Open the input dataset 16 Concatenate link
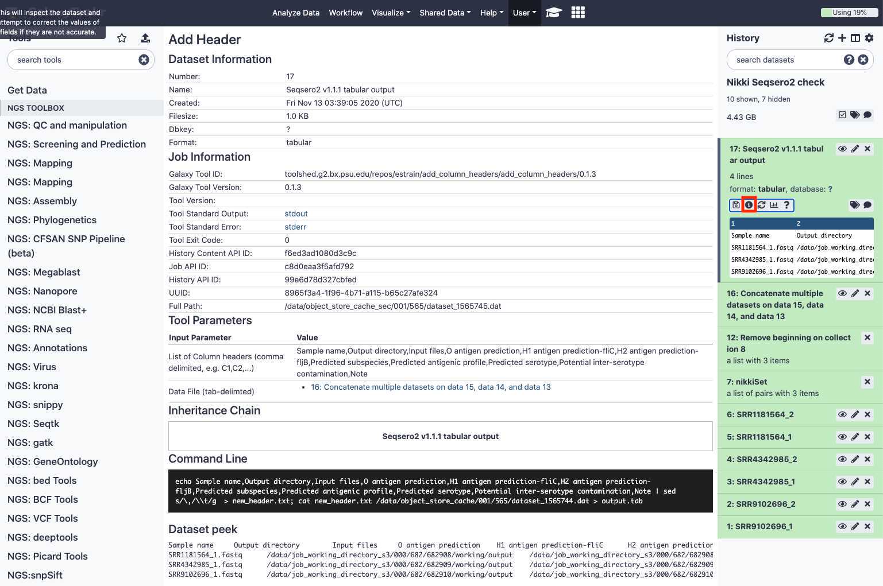This screenshot has height=586, width=883. point(430,387)
